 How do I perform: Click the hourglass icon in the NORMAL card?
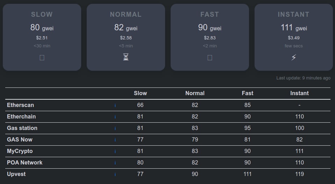pyautogui.click(x=126, y=57)
